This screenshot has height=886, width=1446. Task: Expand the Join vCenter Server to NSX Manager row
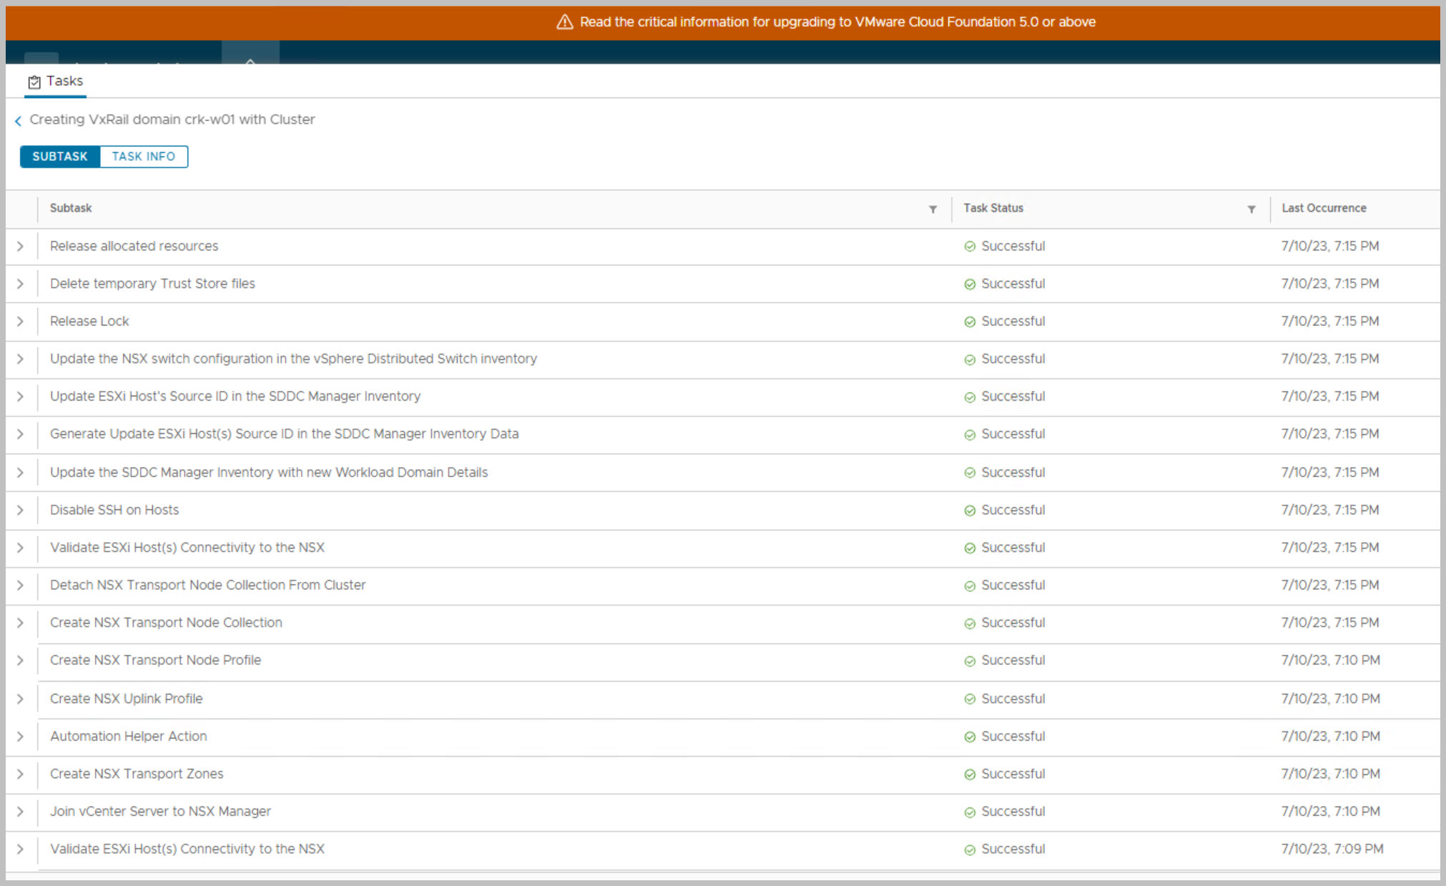(20, 812)
